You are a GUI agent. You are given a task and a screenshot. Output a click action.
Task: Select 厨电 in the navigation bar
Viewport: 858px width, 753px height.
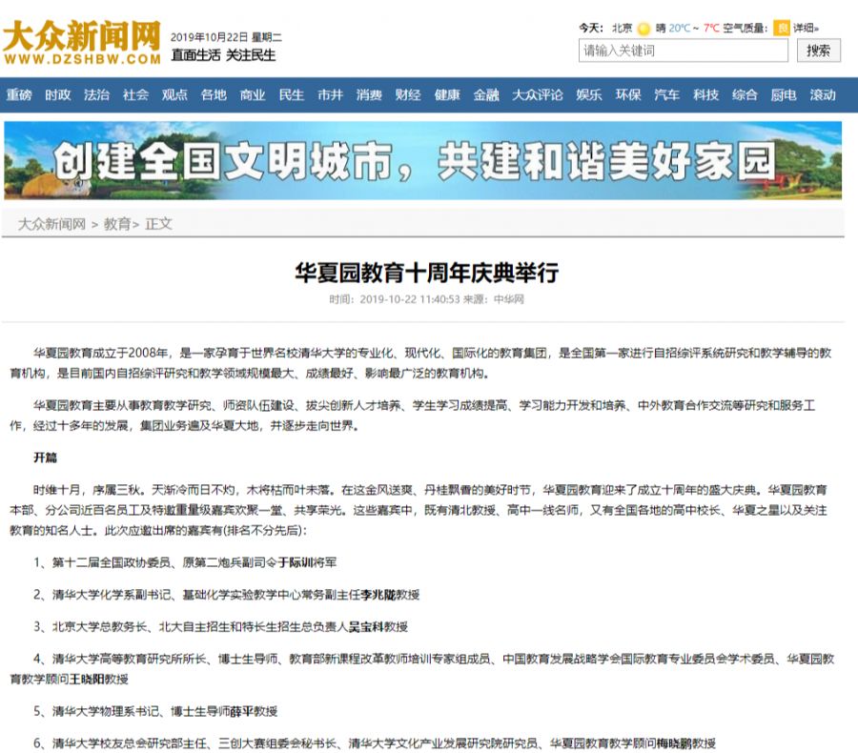(x=784, y=95)
